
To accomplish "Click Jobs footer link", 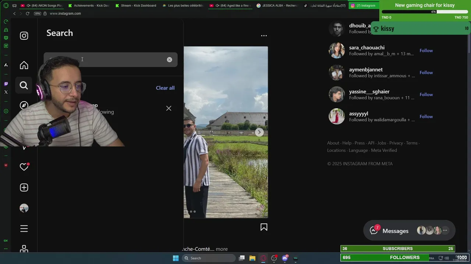I will click(382, 143).
